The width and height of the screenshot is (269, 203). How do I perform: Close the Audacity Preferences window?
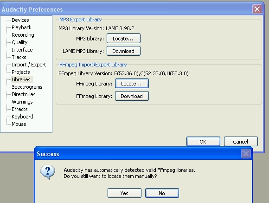click(x=257, y=9)
